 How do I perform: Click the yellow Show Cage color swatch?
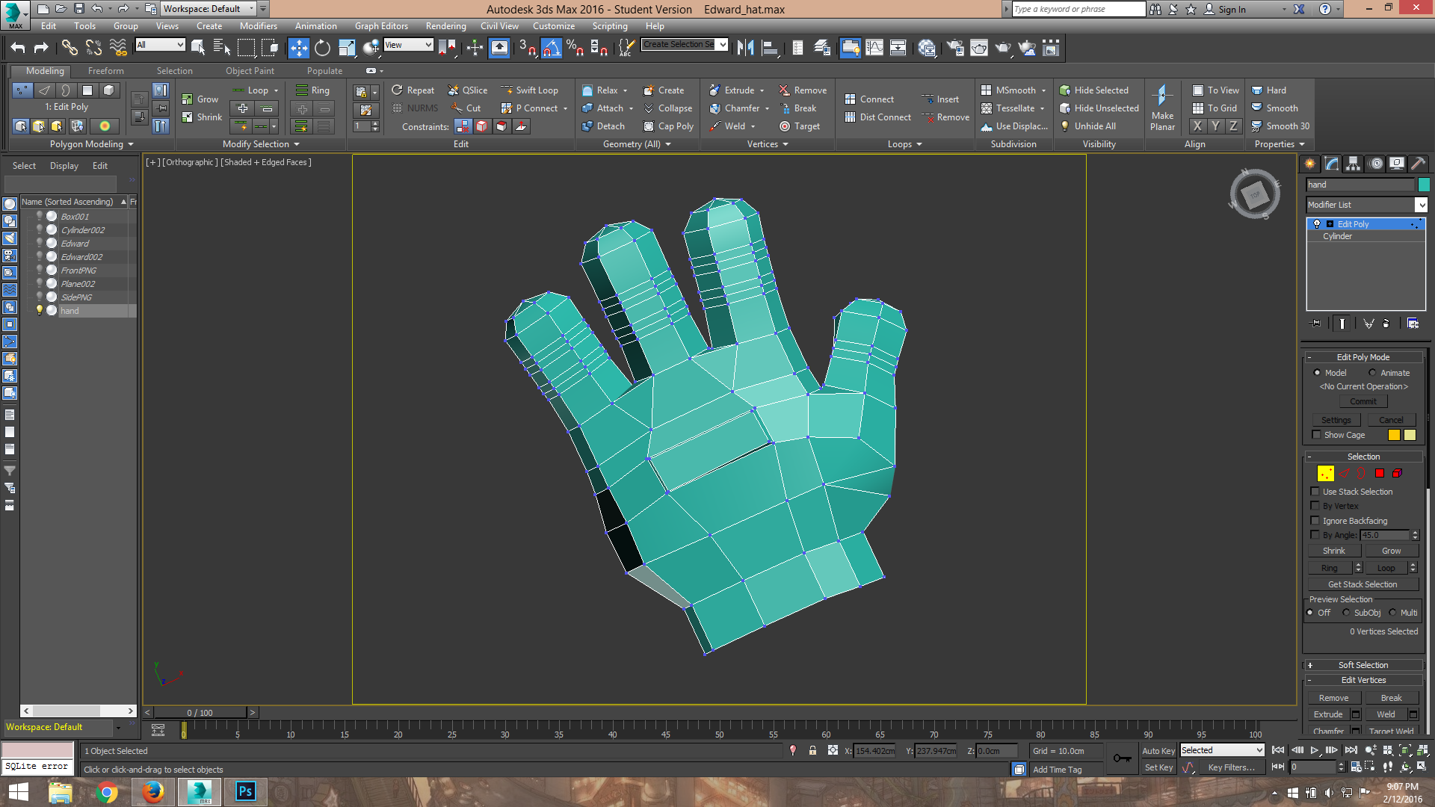(1410, 435)
